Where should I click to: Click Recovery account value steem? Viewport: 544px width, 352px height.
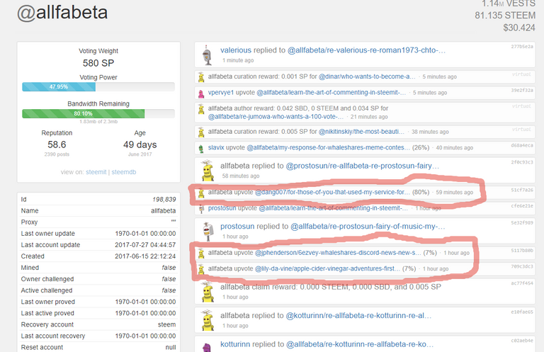(x=167, y=324)
